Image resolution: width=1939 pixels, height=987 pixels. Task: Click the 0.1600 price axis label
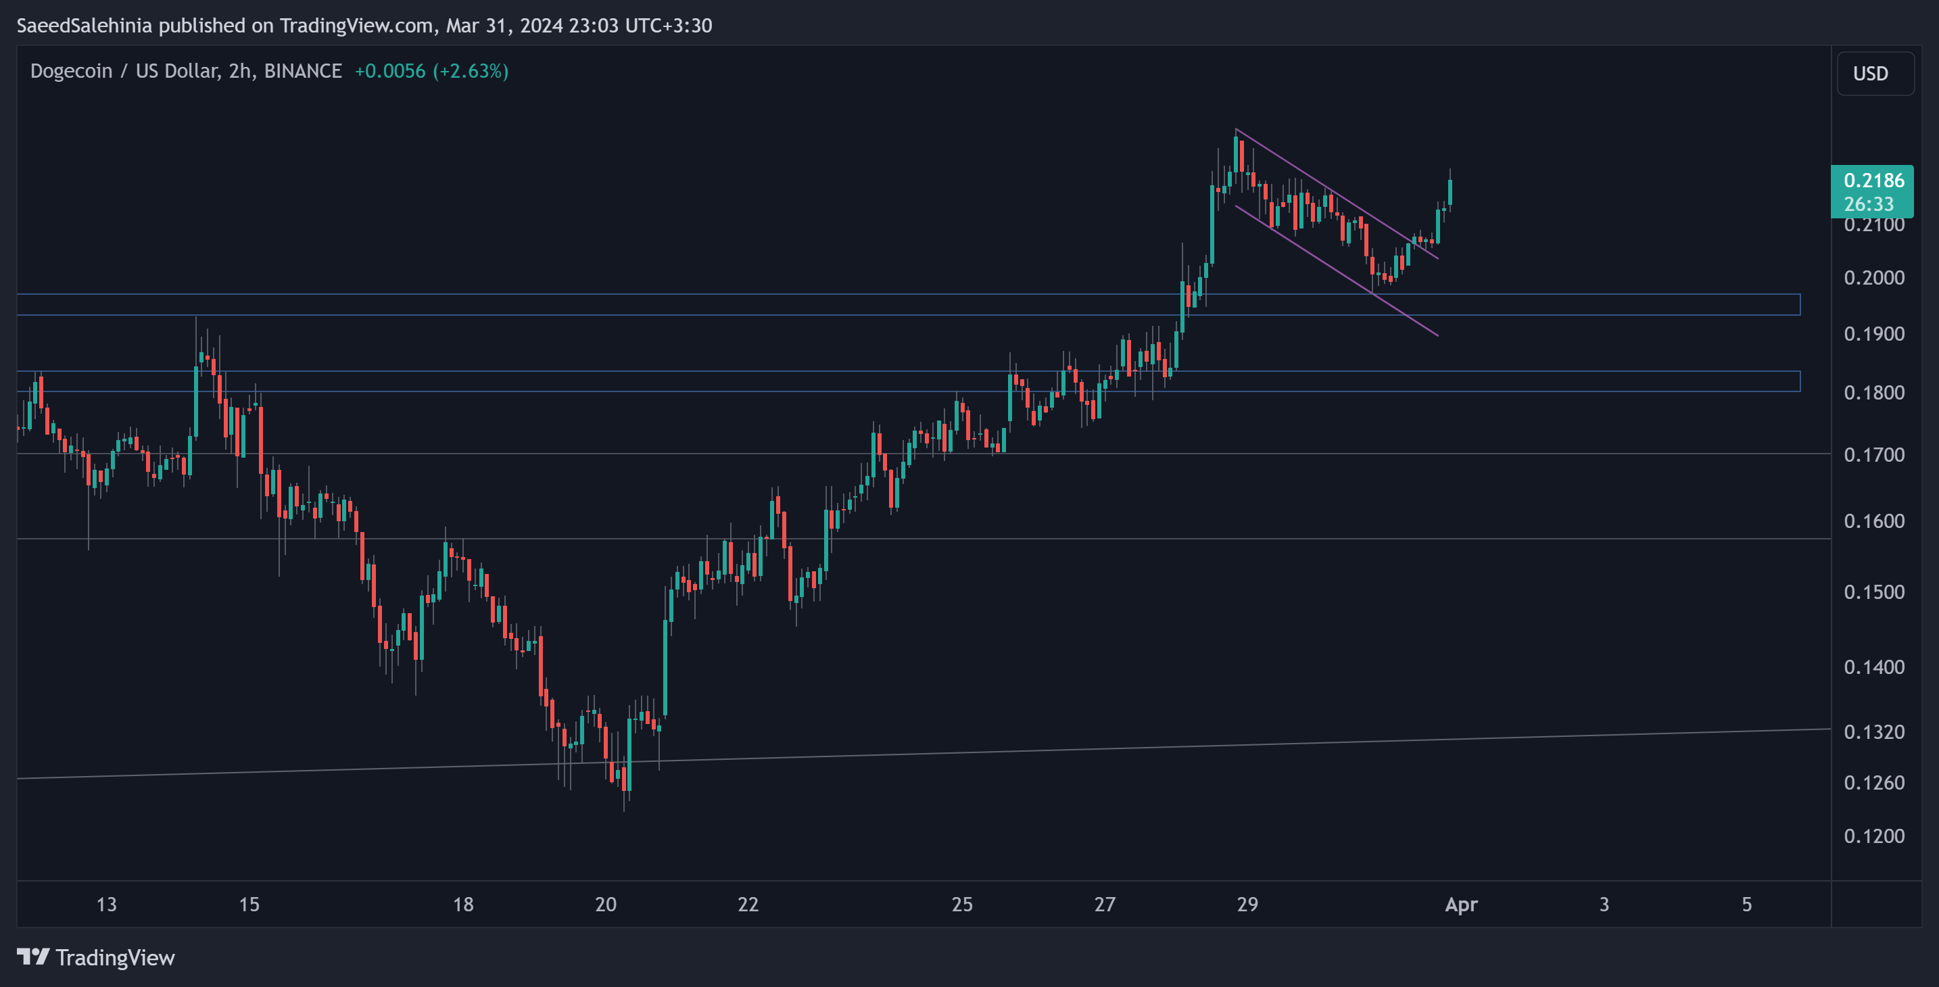coord(1874,521)
